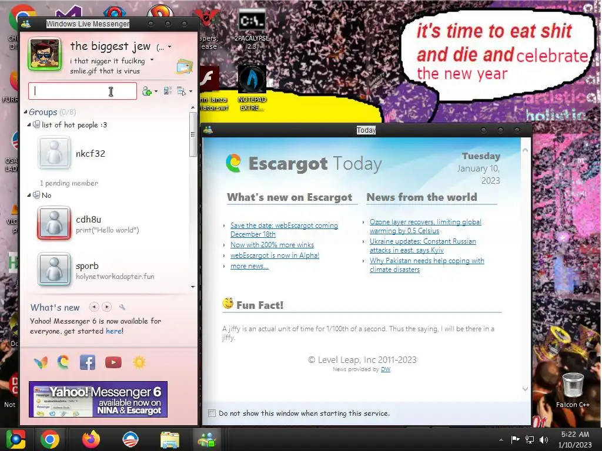602x451 pixels.
Task: Open the personal message dropdown arrow
Action: 152,60
